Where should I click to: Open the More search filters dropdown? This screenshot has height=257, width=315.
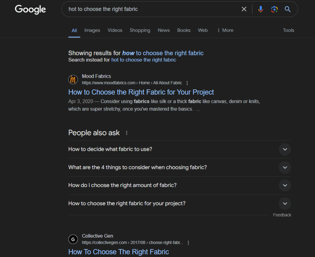225,30
